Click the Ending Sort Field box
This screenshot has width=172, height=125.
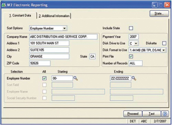click(x=121, y=85)
